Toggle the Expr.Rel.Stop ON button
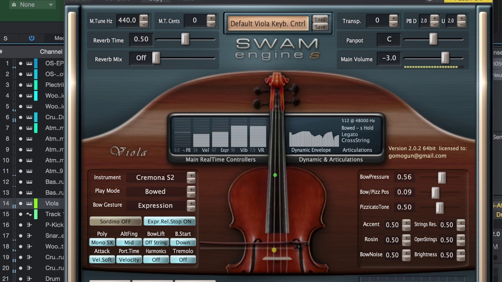Viewport: 502px width, 282px height. pyautogui.click(x=169, y=221)
